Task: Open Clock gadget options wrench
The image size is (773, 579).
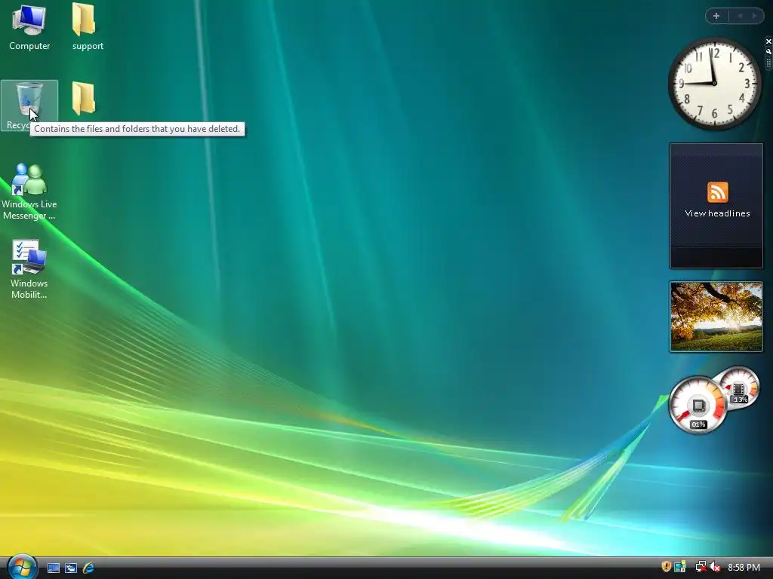Action: pyautogui.click(x=768, y=52)
